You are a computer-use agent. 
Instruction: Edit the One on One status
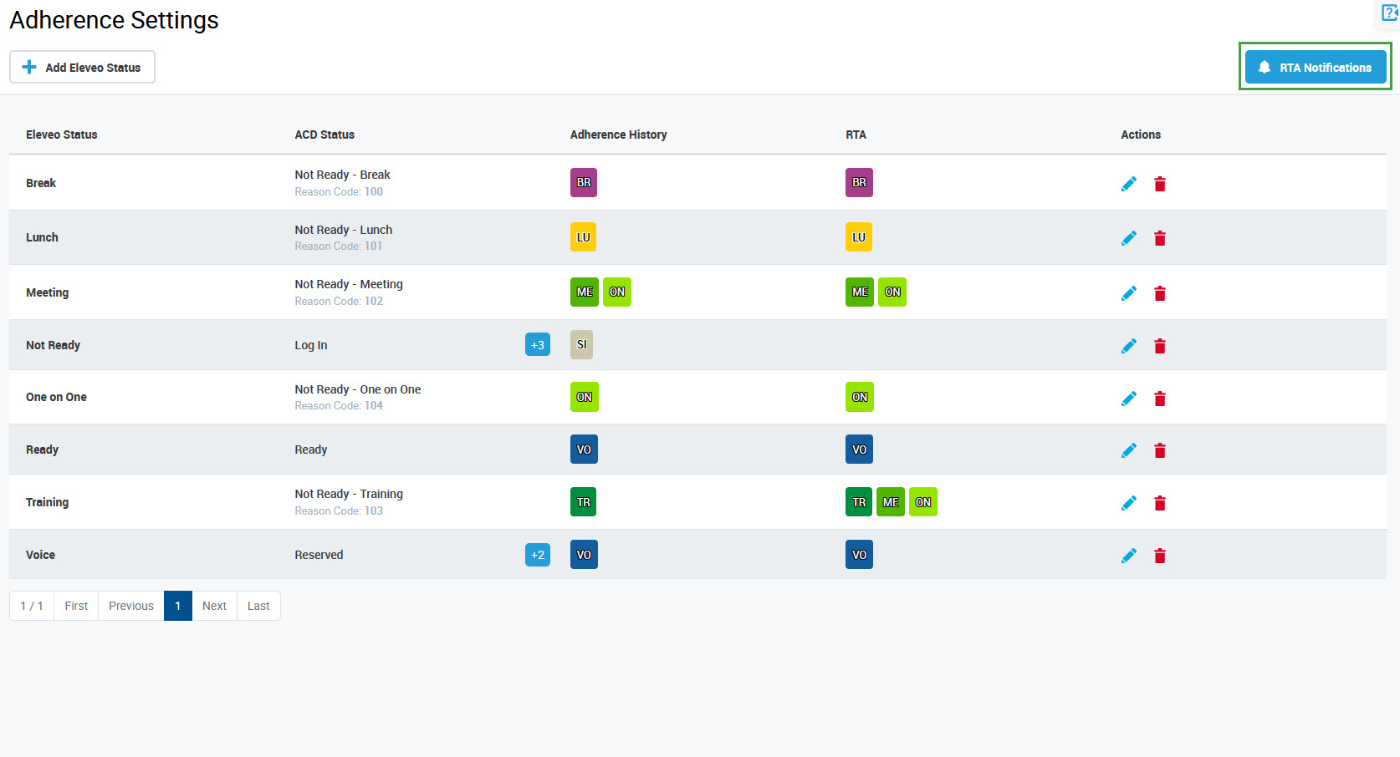1128,399
